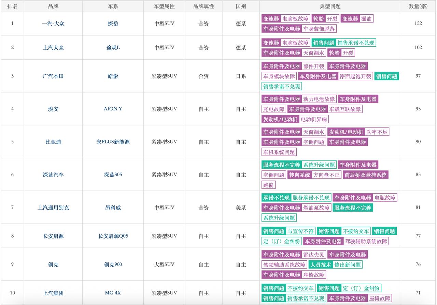Click the 国别 column header
The height and width of the screenshot is (305, 437).
click(x=241, y=6)
